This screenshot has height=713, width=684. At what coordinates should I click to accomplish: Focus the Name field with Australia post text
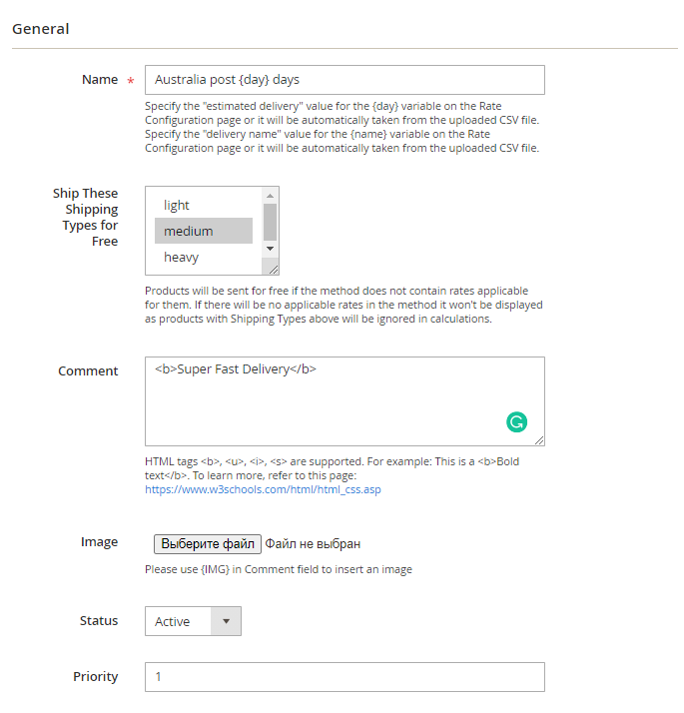tap(344, 80)
